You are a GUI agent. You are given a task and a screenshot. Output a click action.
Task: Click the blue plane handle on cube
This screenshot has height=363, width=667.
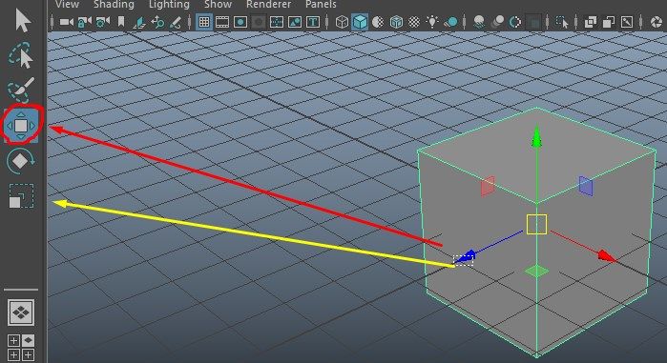click(x=586, y=186)
